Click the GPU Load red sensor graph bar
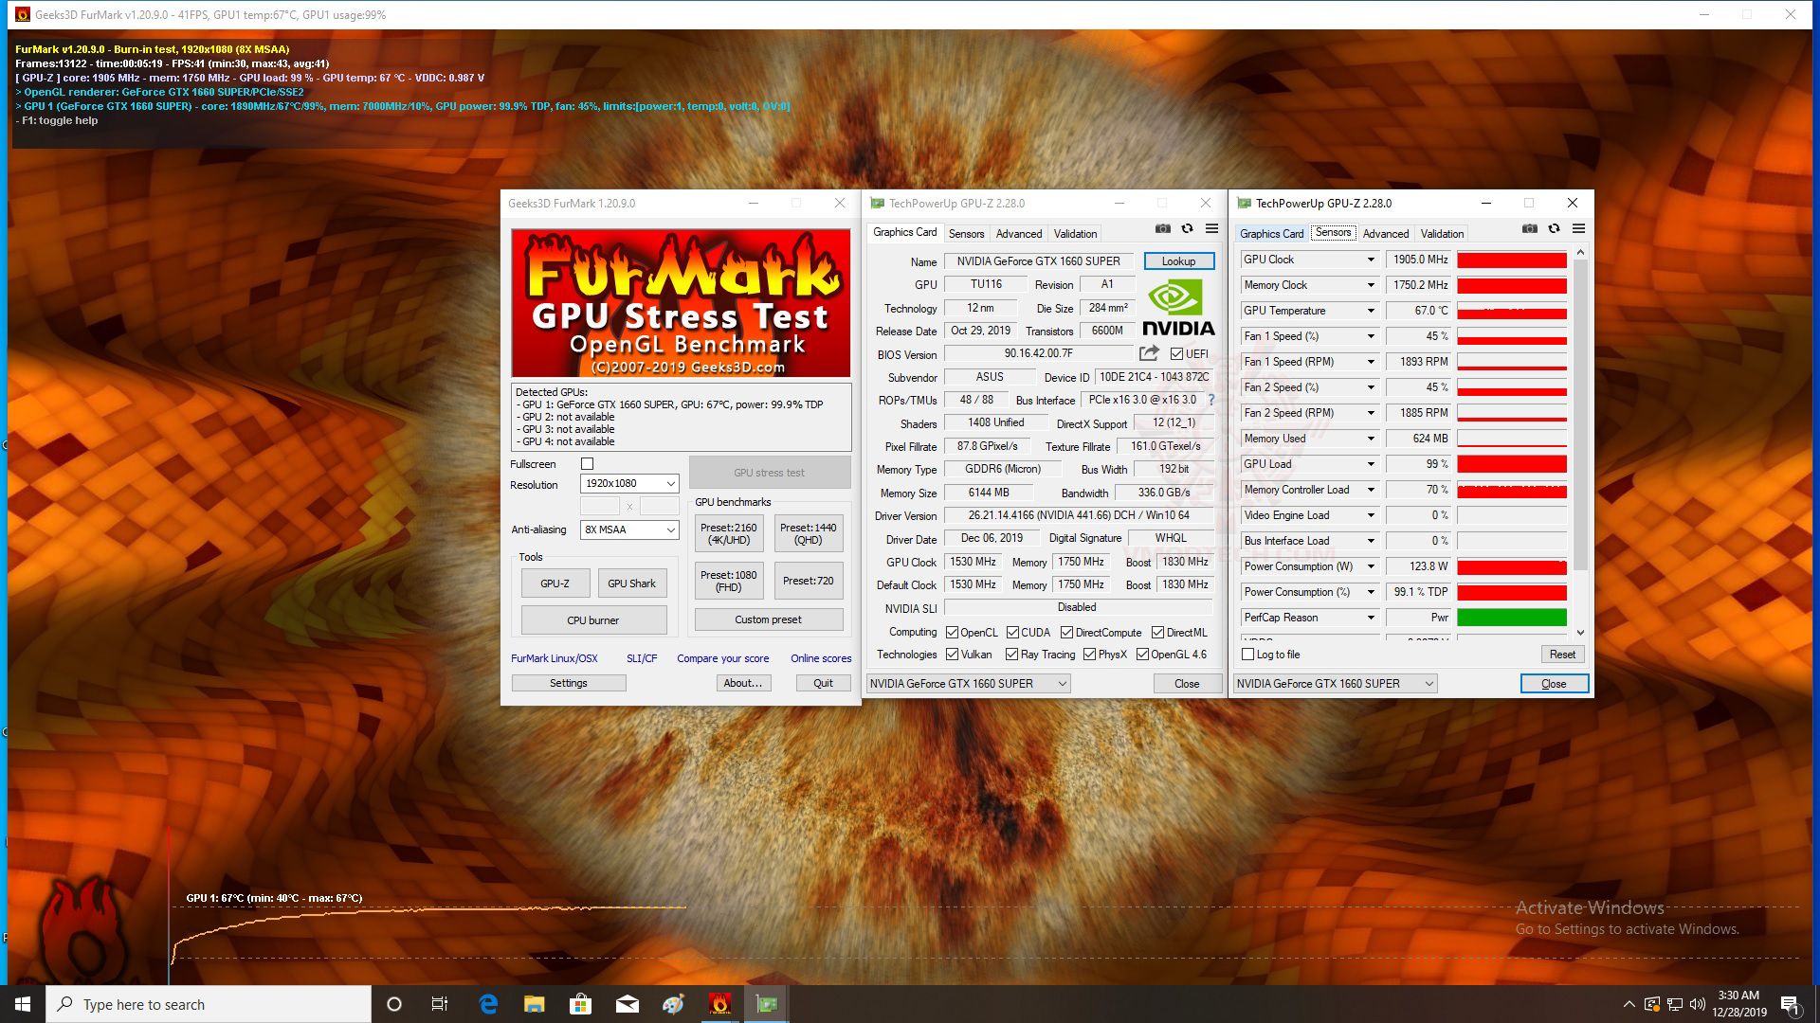The height and width of the screenshot is (1023, 1820). coord(1511,464)
